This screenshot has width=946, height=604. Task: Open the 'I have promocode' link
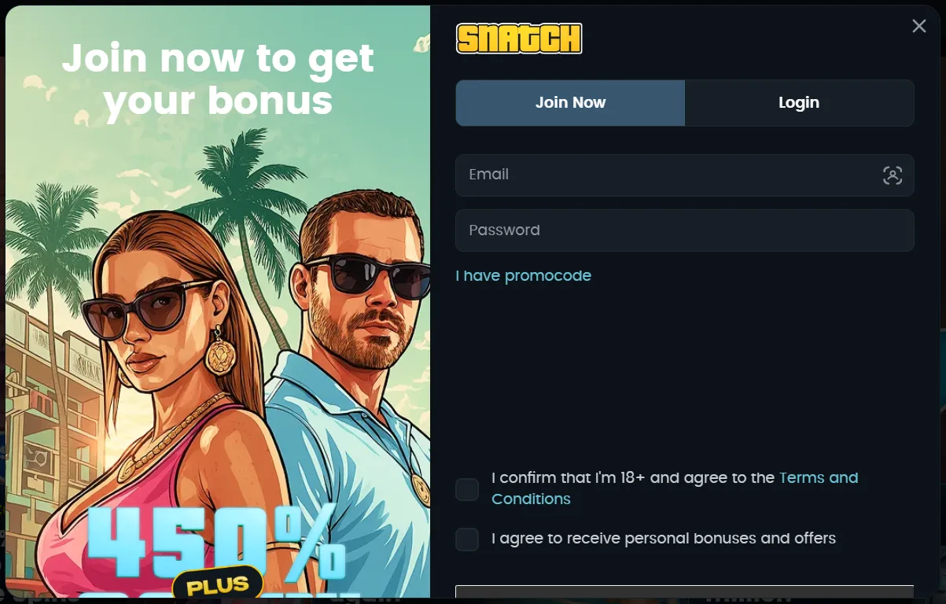(x=524, y=276)
